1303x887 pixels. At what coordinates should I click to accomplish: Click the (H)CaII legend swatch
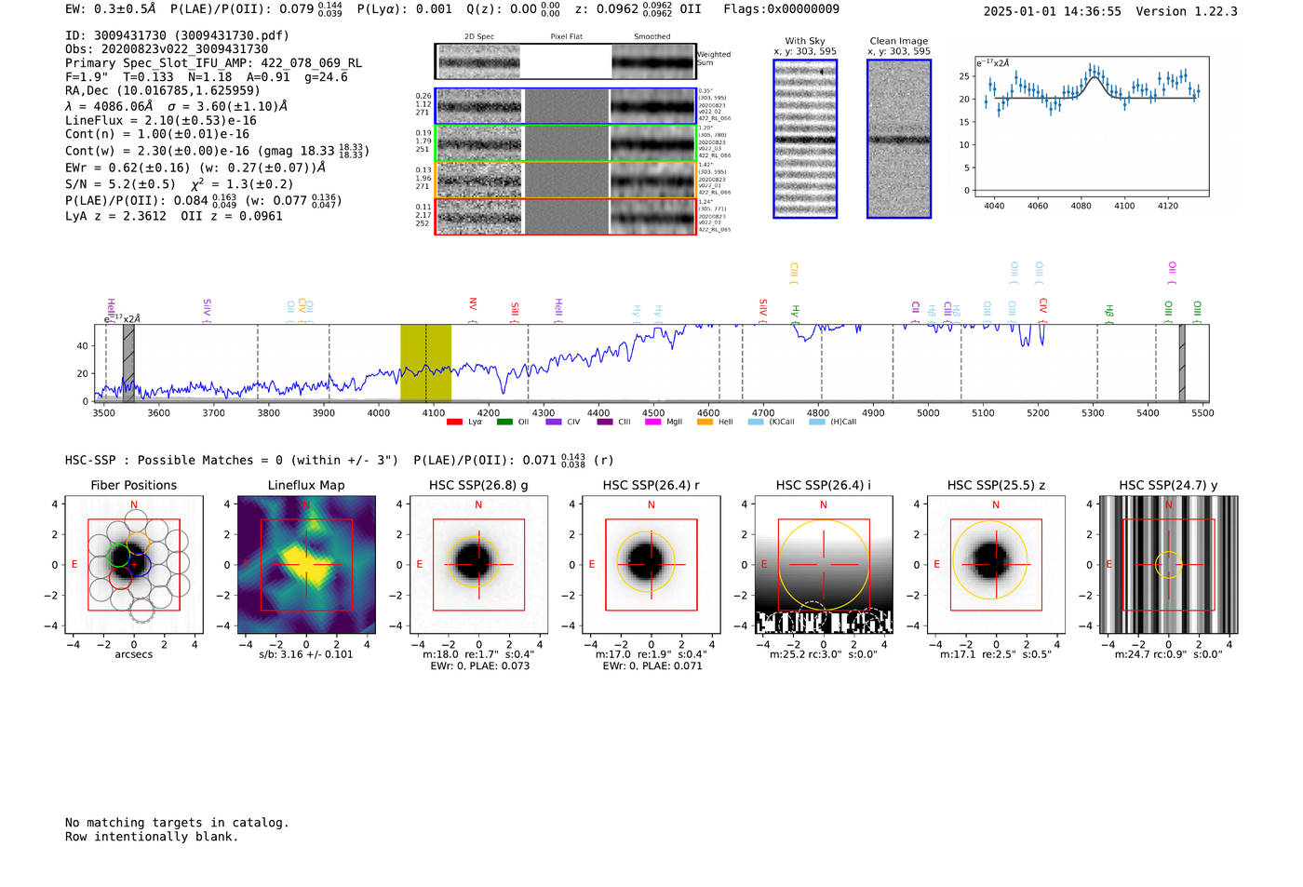(x=817, y=422)
